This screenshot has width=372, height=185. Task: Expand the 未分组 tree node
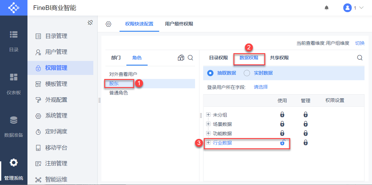(208, 115)
